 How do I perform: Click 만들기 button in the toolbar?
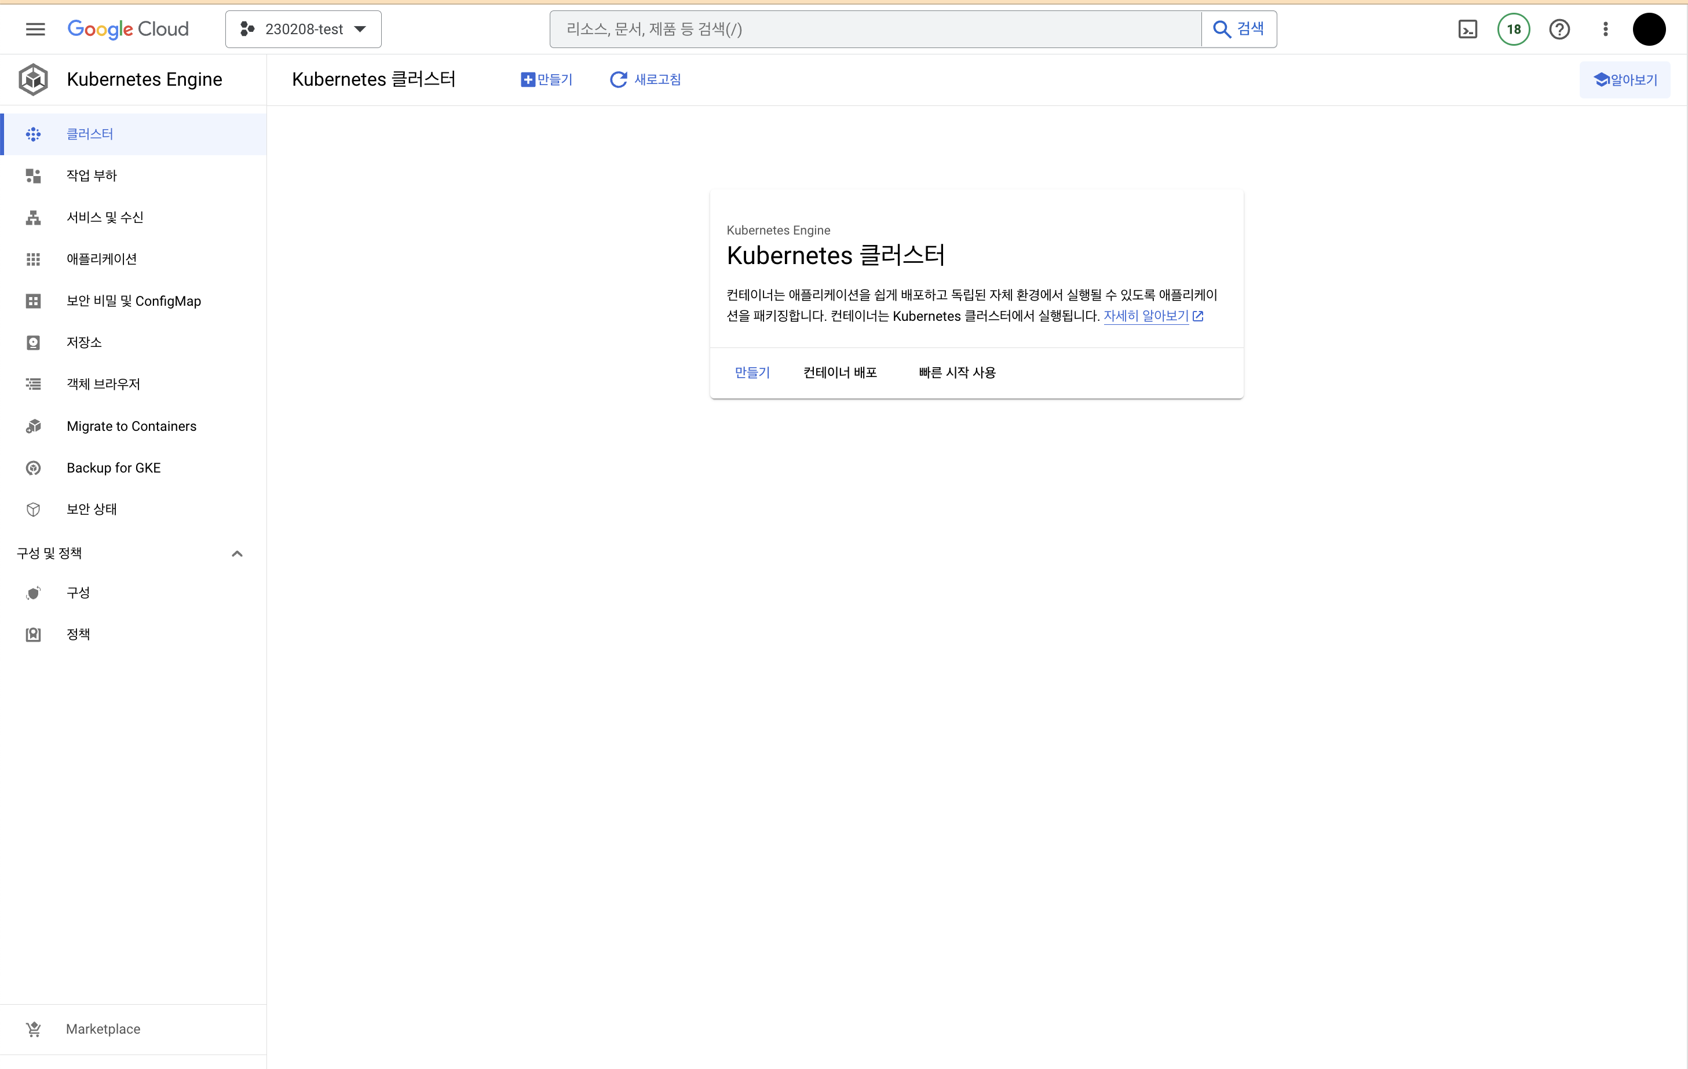point(547,79)
